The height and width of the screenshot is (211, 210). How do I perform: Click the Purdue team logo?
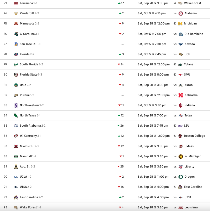[x=16, y=95]
